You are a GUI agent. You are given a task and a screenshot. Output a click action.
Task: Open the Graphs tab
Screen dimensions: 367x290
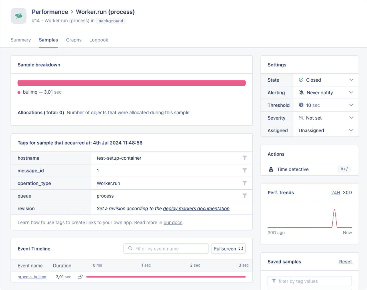click(74, 40)
